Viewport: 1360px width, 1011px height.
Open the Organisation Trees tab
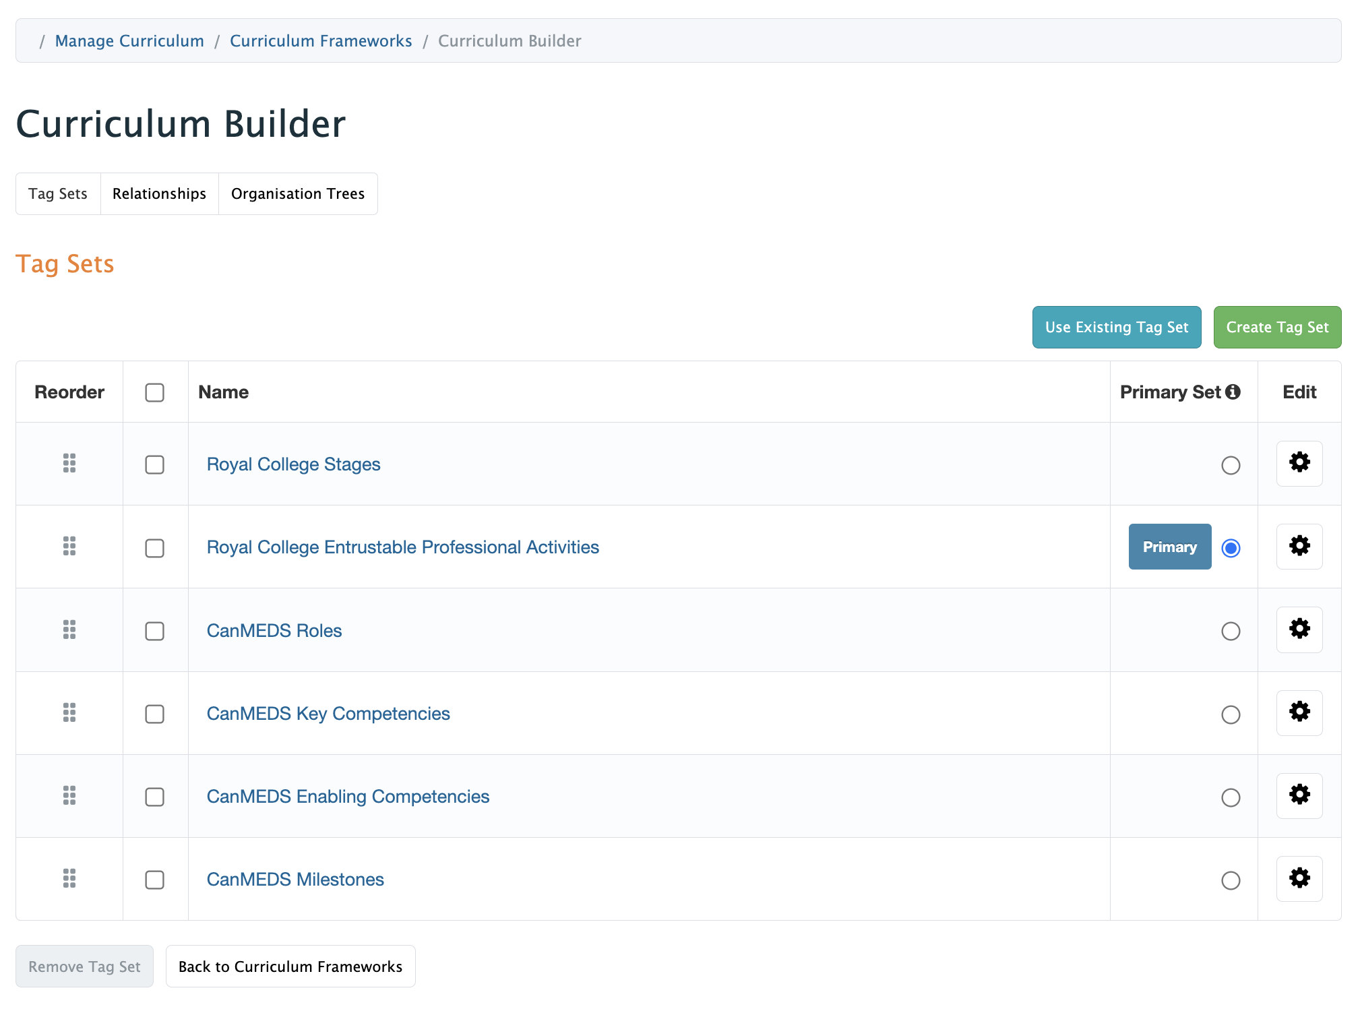click(x=297, y=194)
